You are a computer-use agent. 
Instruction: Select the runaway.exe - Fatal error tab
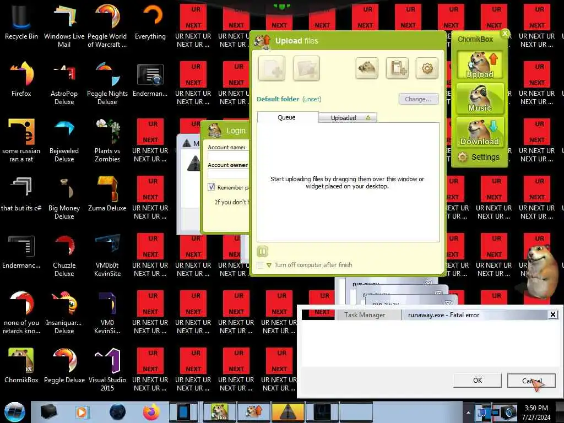(443, 315)
